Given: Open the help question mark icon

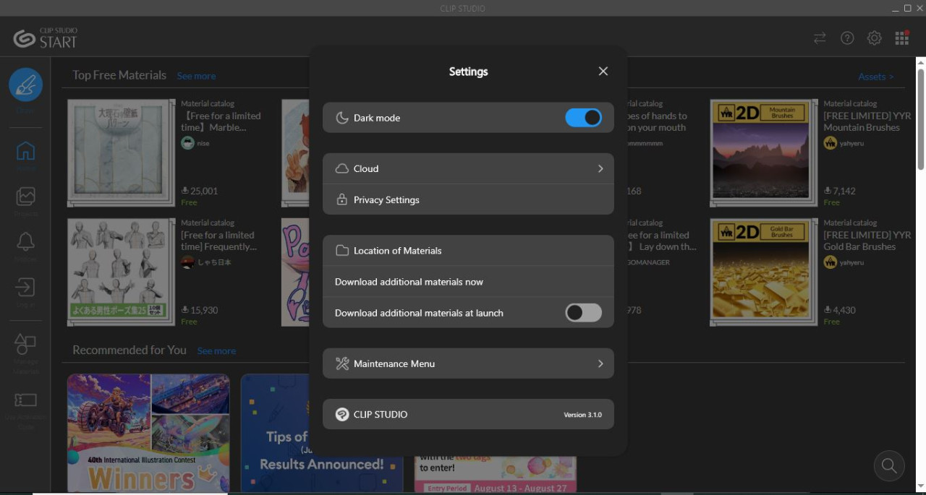Looking at the screenshot, I should click(847, 38).
